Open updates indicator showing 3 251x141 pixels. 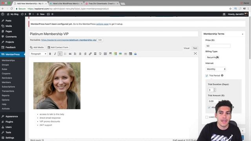click(24, 14)
